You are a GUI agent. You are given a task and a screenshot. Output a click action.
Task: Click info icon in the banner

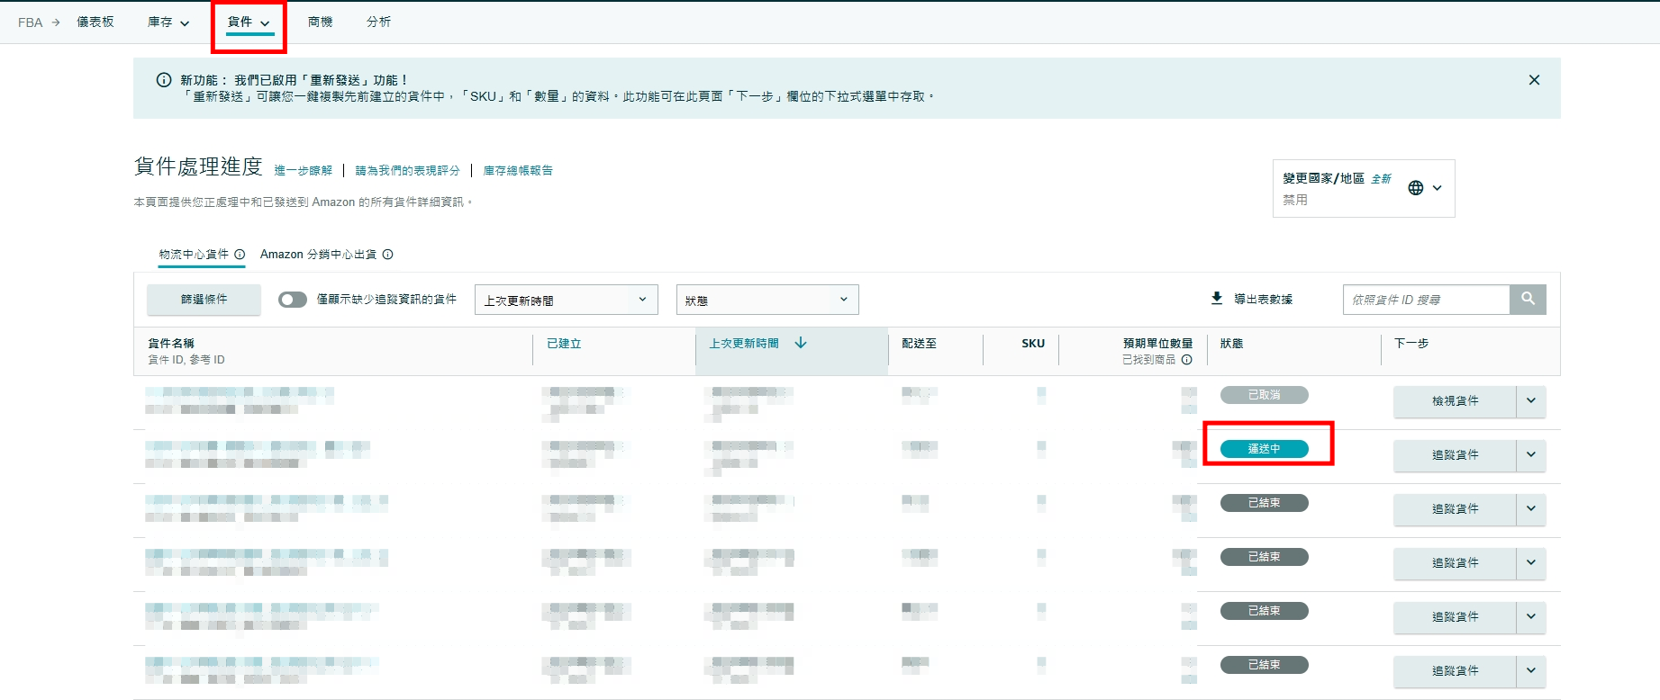[x=164, y=80]
